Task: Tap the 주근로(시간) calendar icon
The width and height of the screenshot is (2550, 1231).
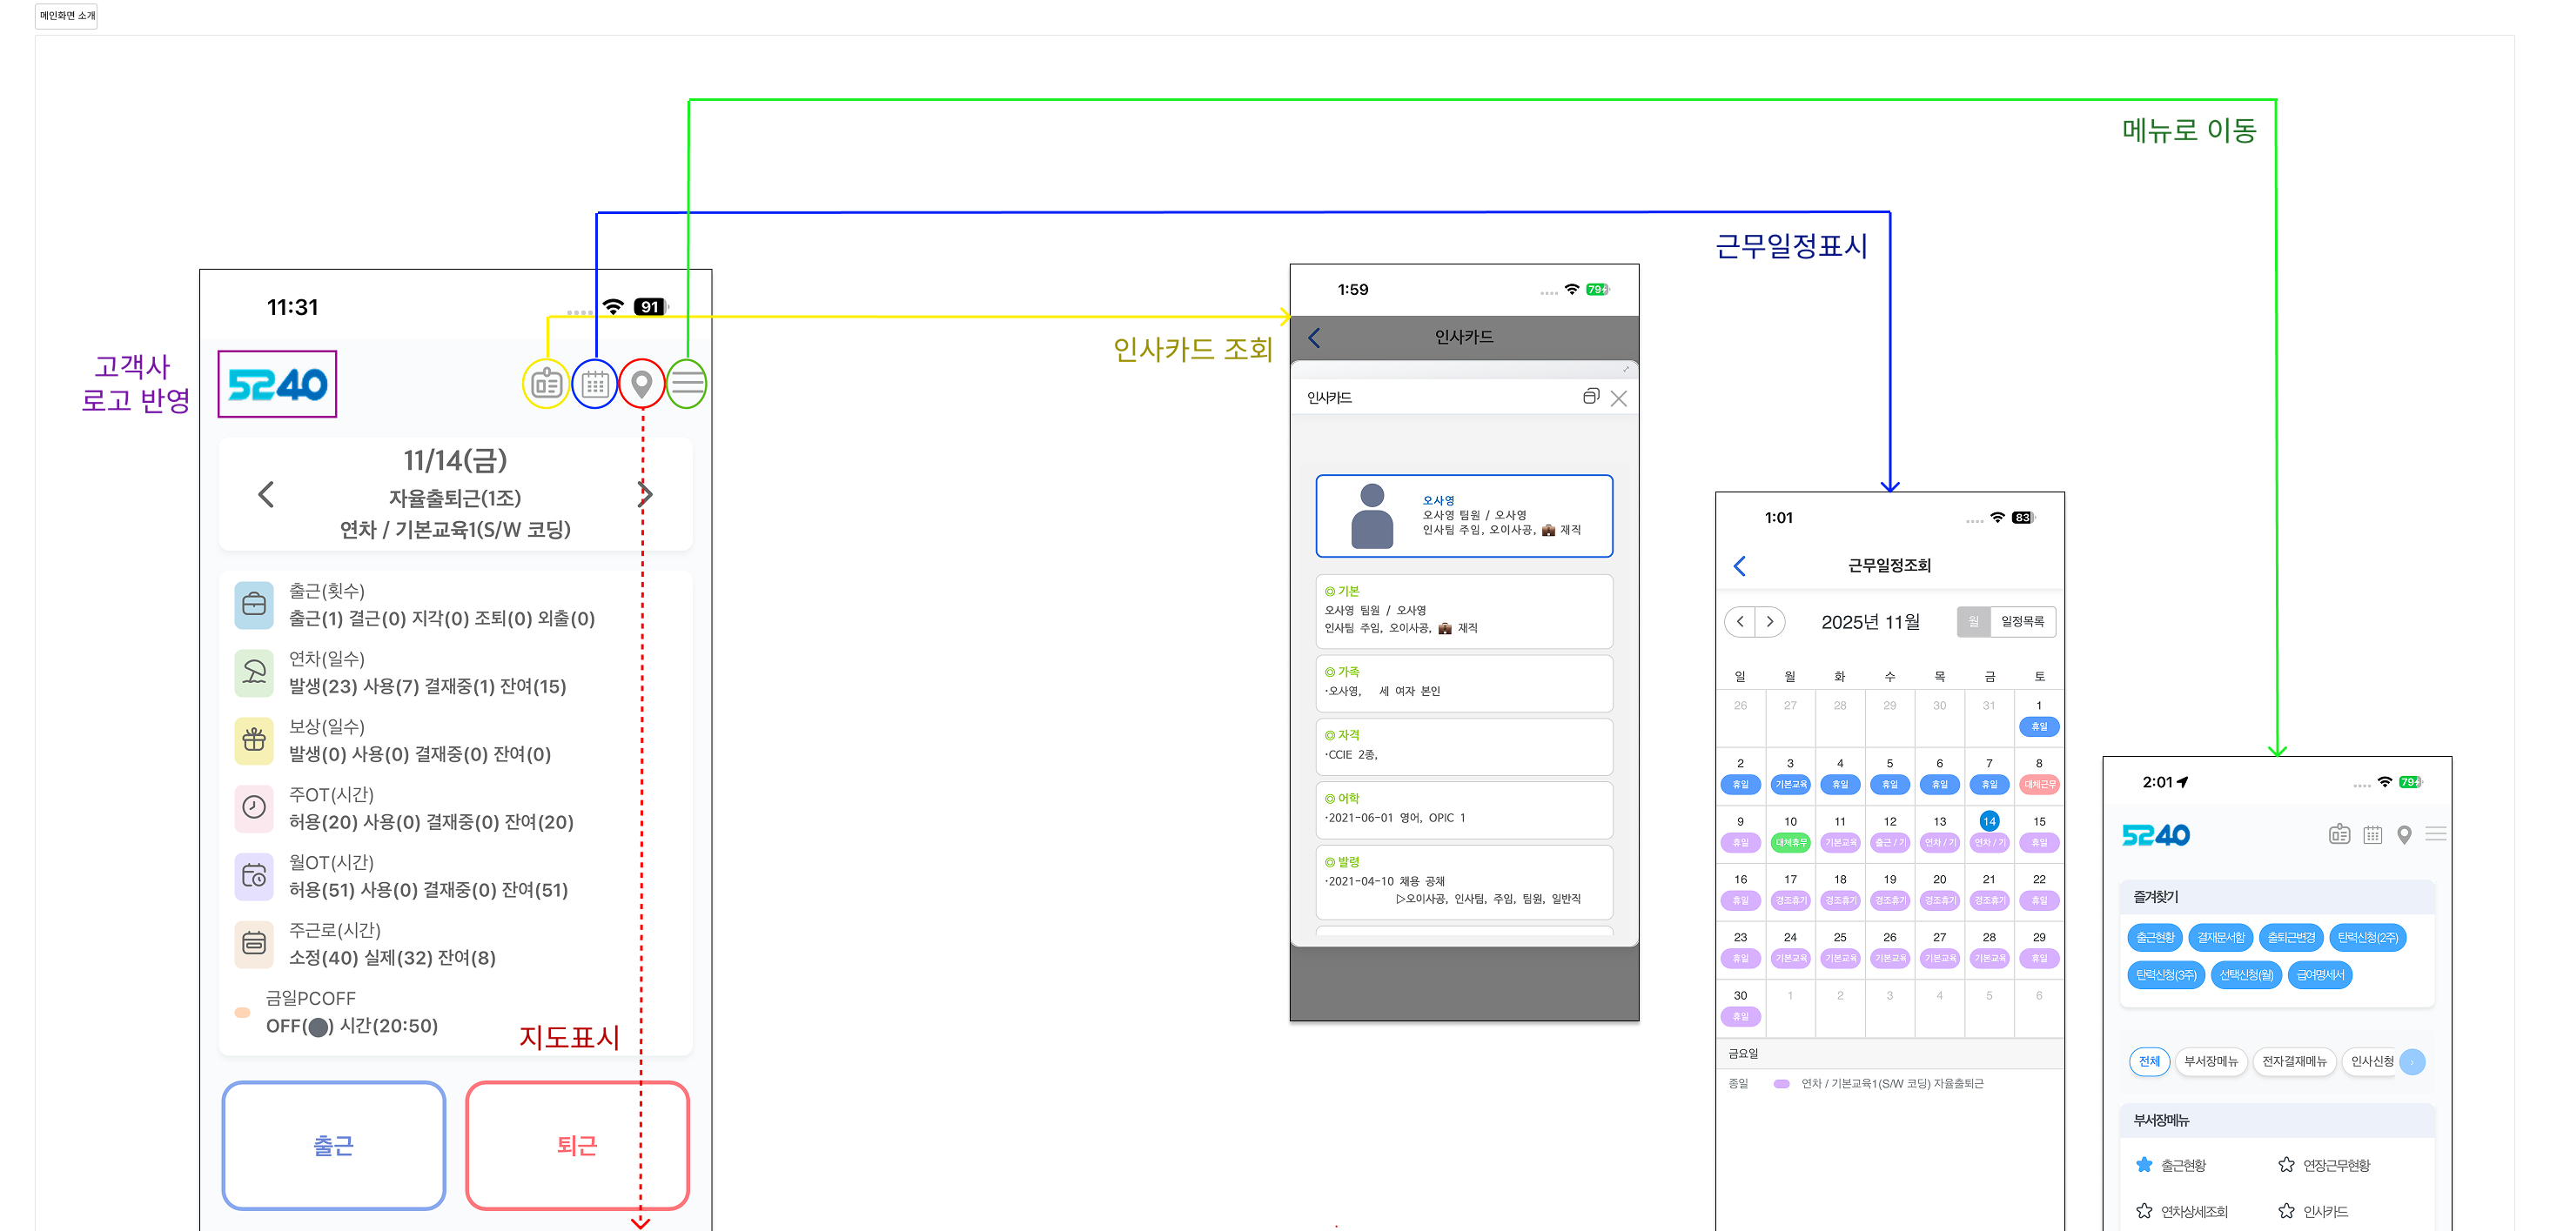Action: 254,943
